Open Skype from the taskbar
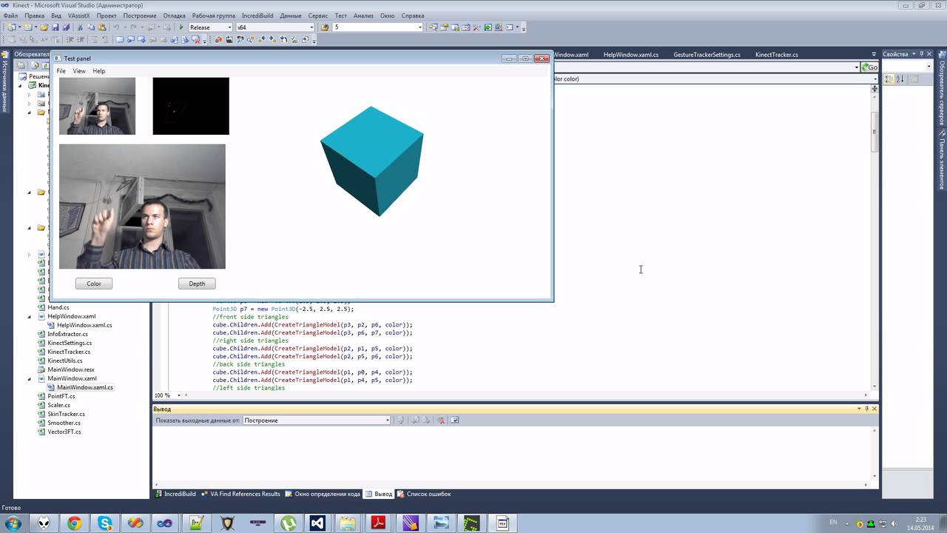947x533 pixels. (105, 523)
